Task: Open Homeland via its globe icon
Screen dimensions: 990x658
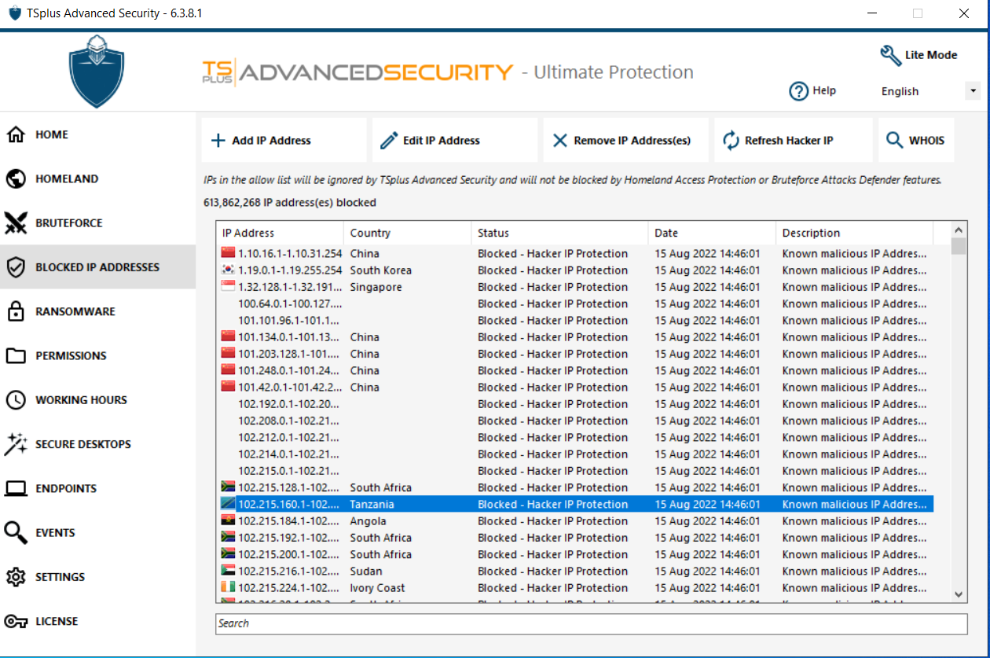Action: [x=16, y=179]
